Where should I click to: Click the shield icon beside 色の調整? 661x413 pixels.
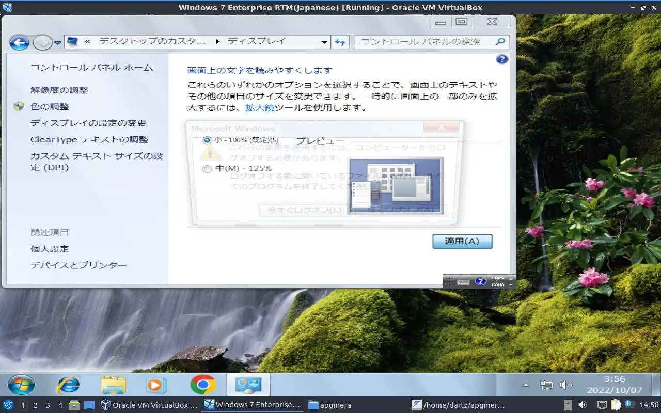coord(19,106)
